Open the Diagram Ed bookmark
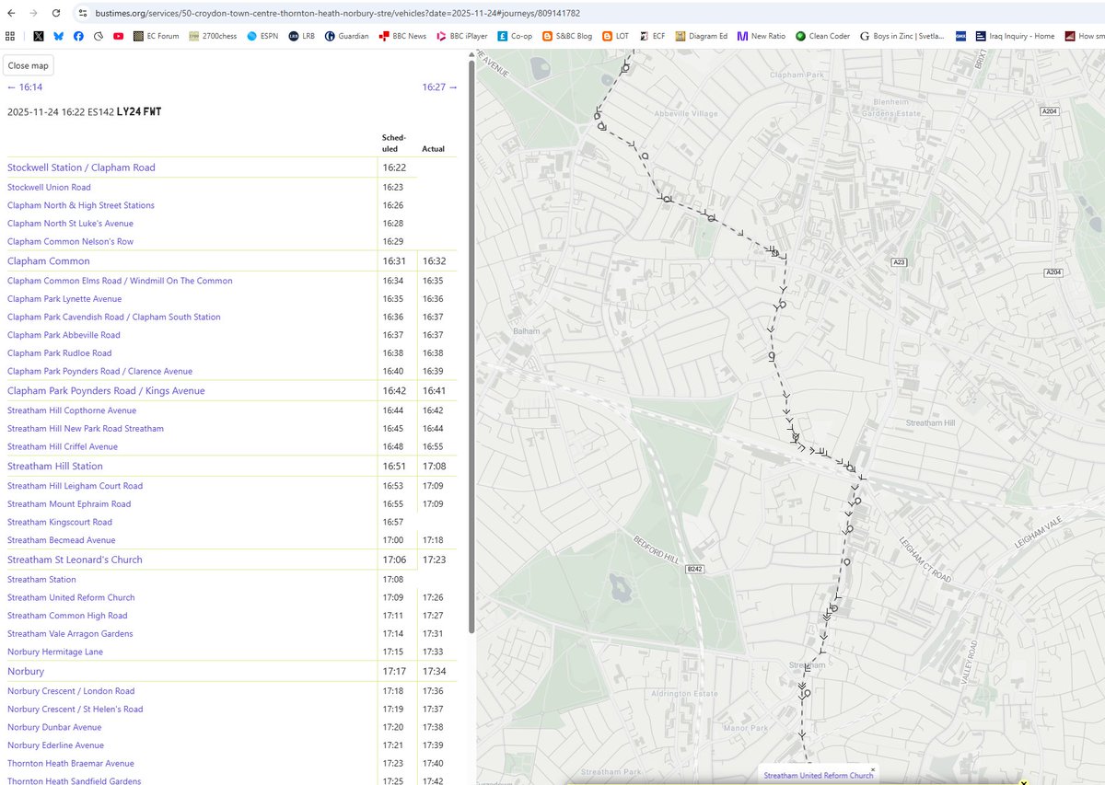 coord(702,36)
